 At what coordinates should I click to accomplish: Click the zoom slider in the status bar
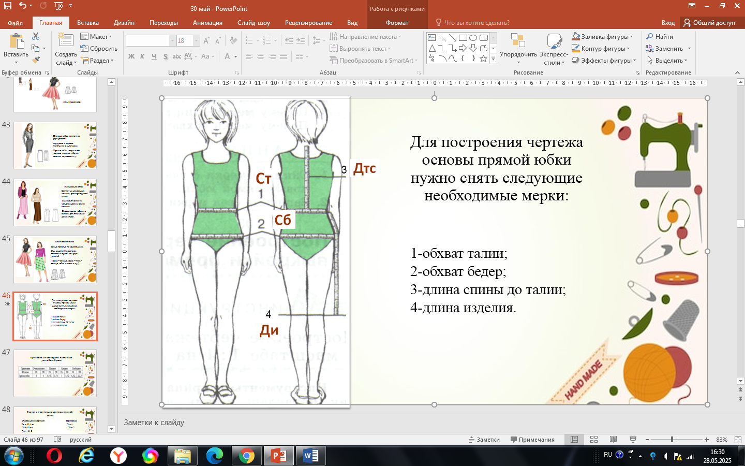tap(672, 440)
